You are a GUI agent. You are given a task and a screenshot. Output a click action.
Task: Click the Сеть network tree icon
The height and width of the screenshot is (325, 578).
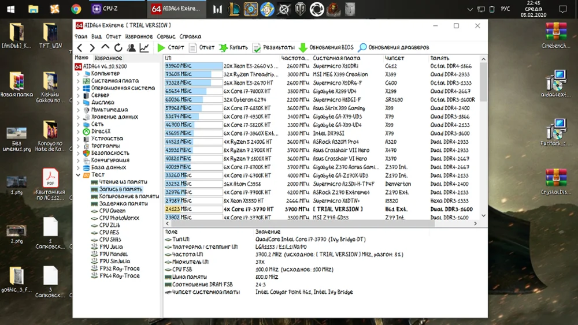coord(86,125)
